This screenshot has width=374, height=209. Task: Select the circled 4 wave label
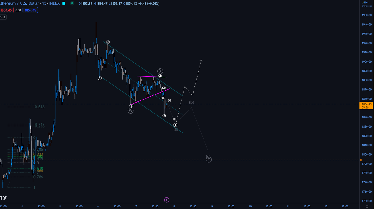point(160,76)
